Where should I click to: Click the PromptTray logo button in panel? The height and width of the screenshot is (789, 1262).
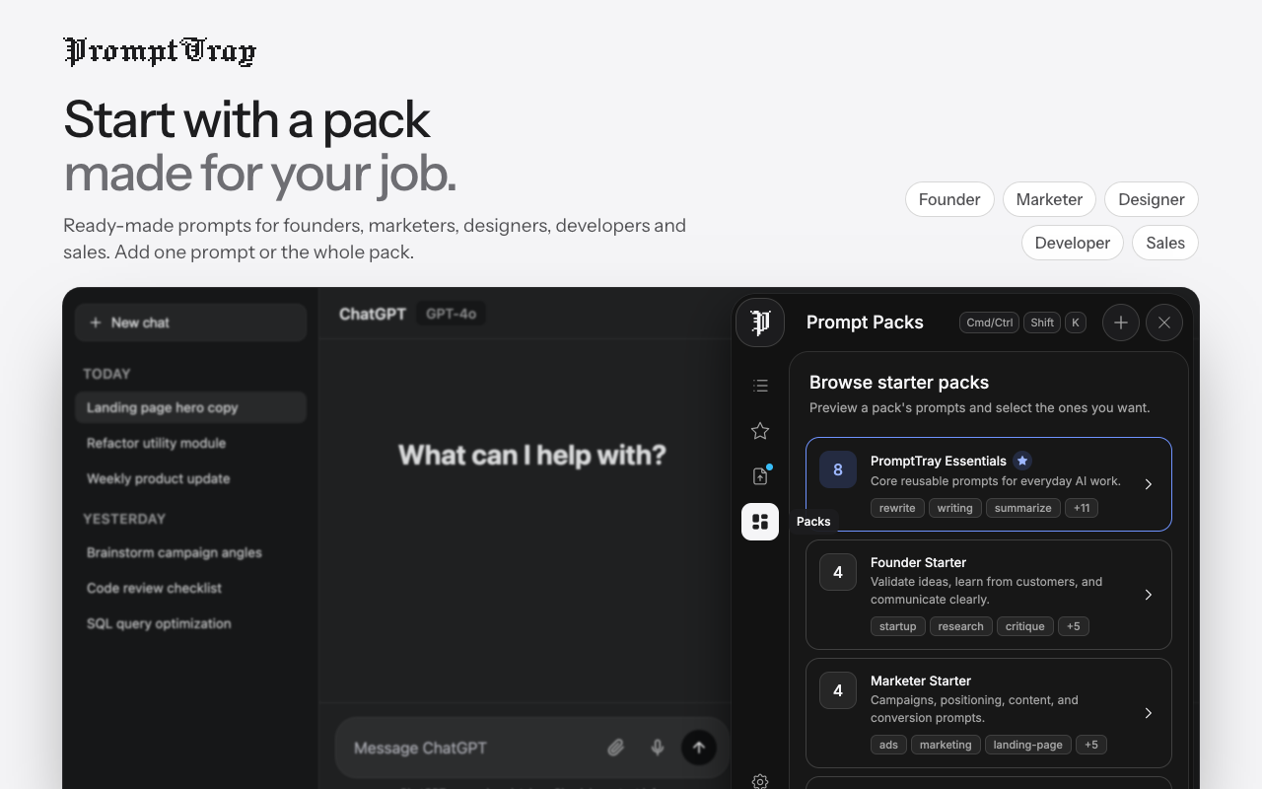pyautogui.click(x=760, y=323)
